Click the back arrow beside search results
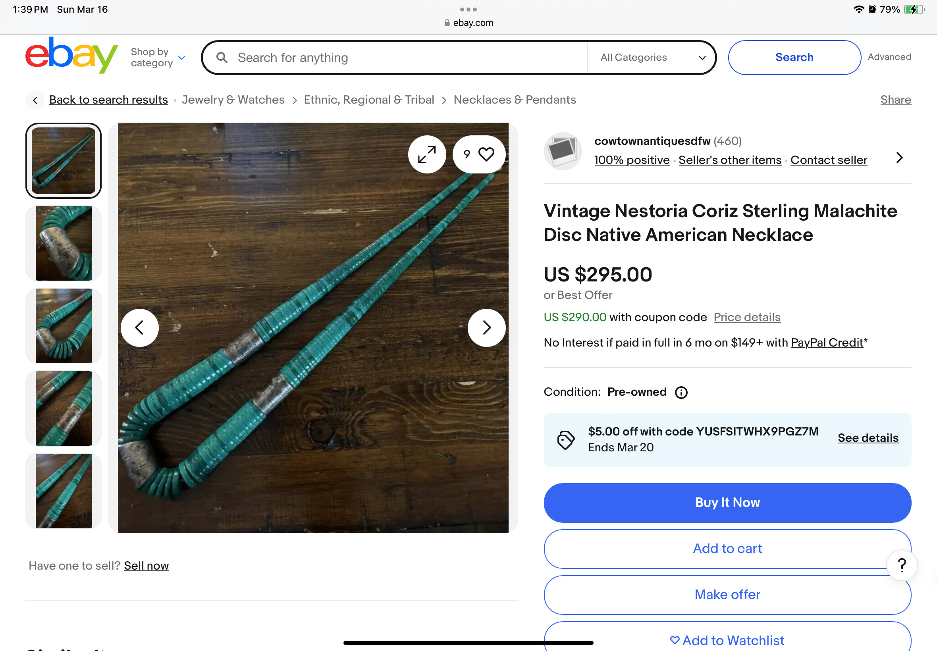The image size is (937, 651). (x=35, y=100)
